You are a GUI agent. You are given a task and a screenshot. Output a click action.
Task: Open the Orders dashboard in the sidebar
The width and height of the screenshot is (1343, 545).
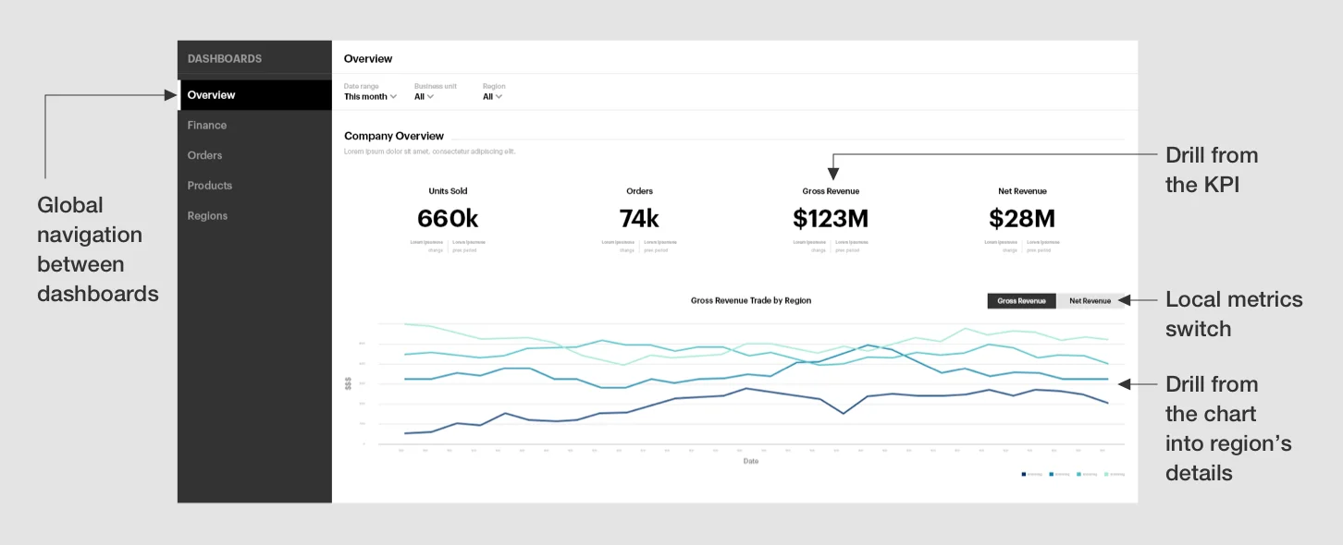[254, 155]
